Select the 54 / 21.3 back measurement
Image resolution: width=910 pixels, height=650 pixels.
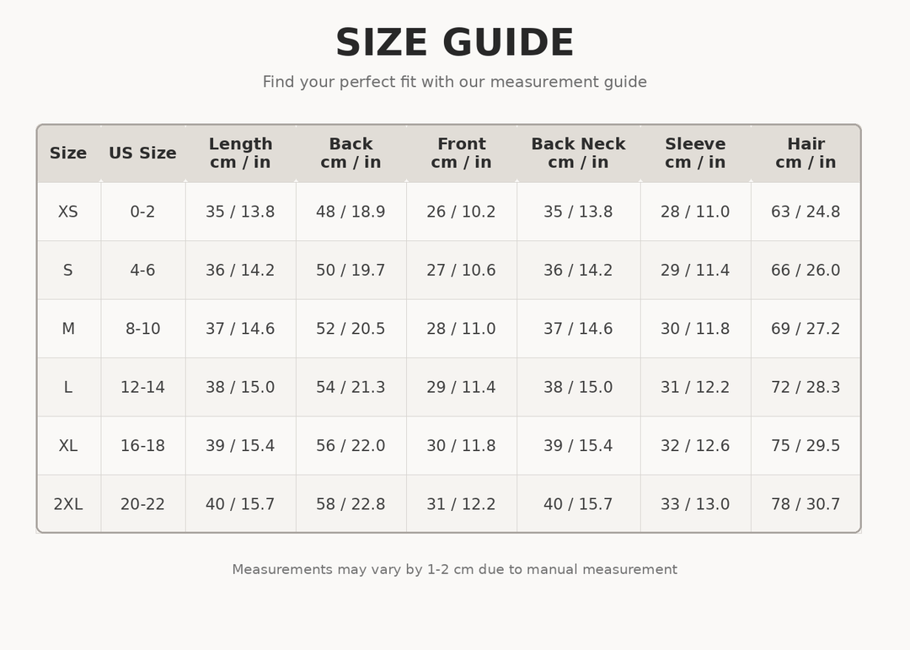pyautogui.click(x=351, y=388)
